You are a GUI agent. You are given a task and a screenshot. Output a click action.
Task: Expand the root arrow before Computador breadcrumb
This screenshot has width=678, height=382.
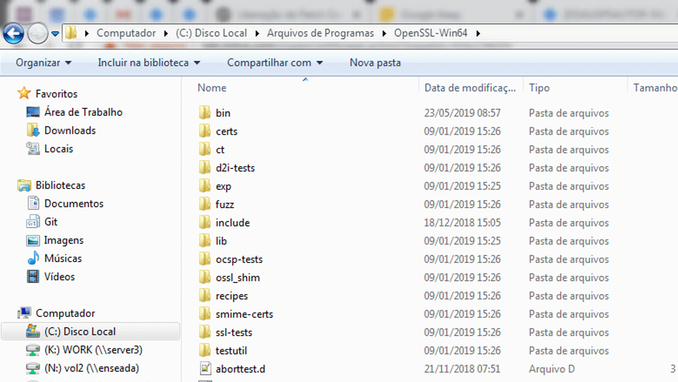[x=87, y=33]
